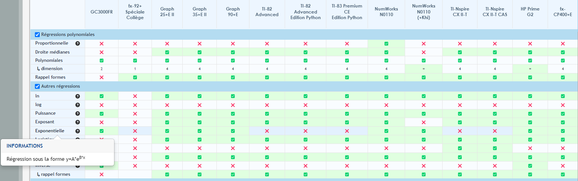Open help icon beside Exponentielle

(78, 131)
